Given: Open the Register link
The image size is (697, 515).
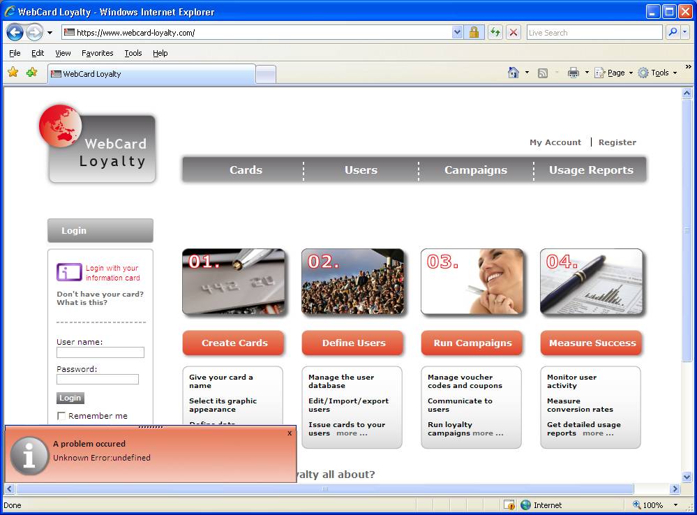Looking at the screenshot, I should tap(617, 142).
